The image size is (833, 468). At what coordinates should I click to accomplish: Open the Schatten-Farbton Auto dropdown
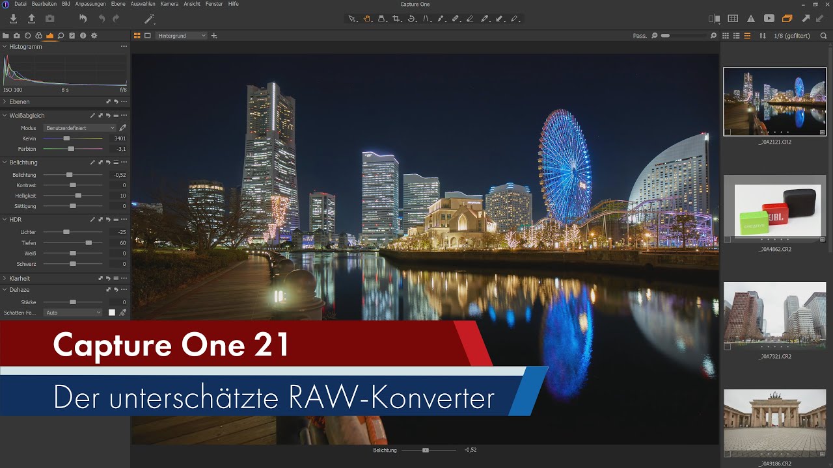73,313
